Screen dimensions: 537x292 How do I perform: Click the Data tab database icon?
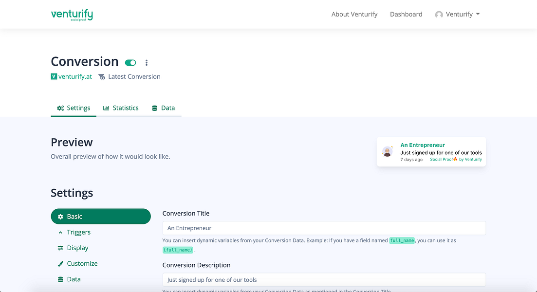click(x=154, y=108)
